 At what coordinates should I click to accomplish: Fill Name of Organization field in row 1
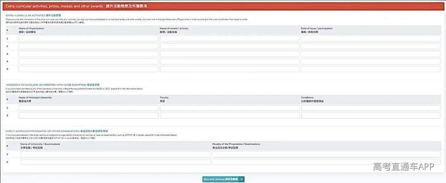tap(88, 38)
